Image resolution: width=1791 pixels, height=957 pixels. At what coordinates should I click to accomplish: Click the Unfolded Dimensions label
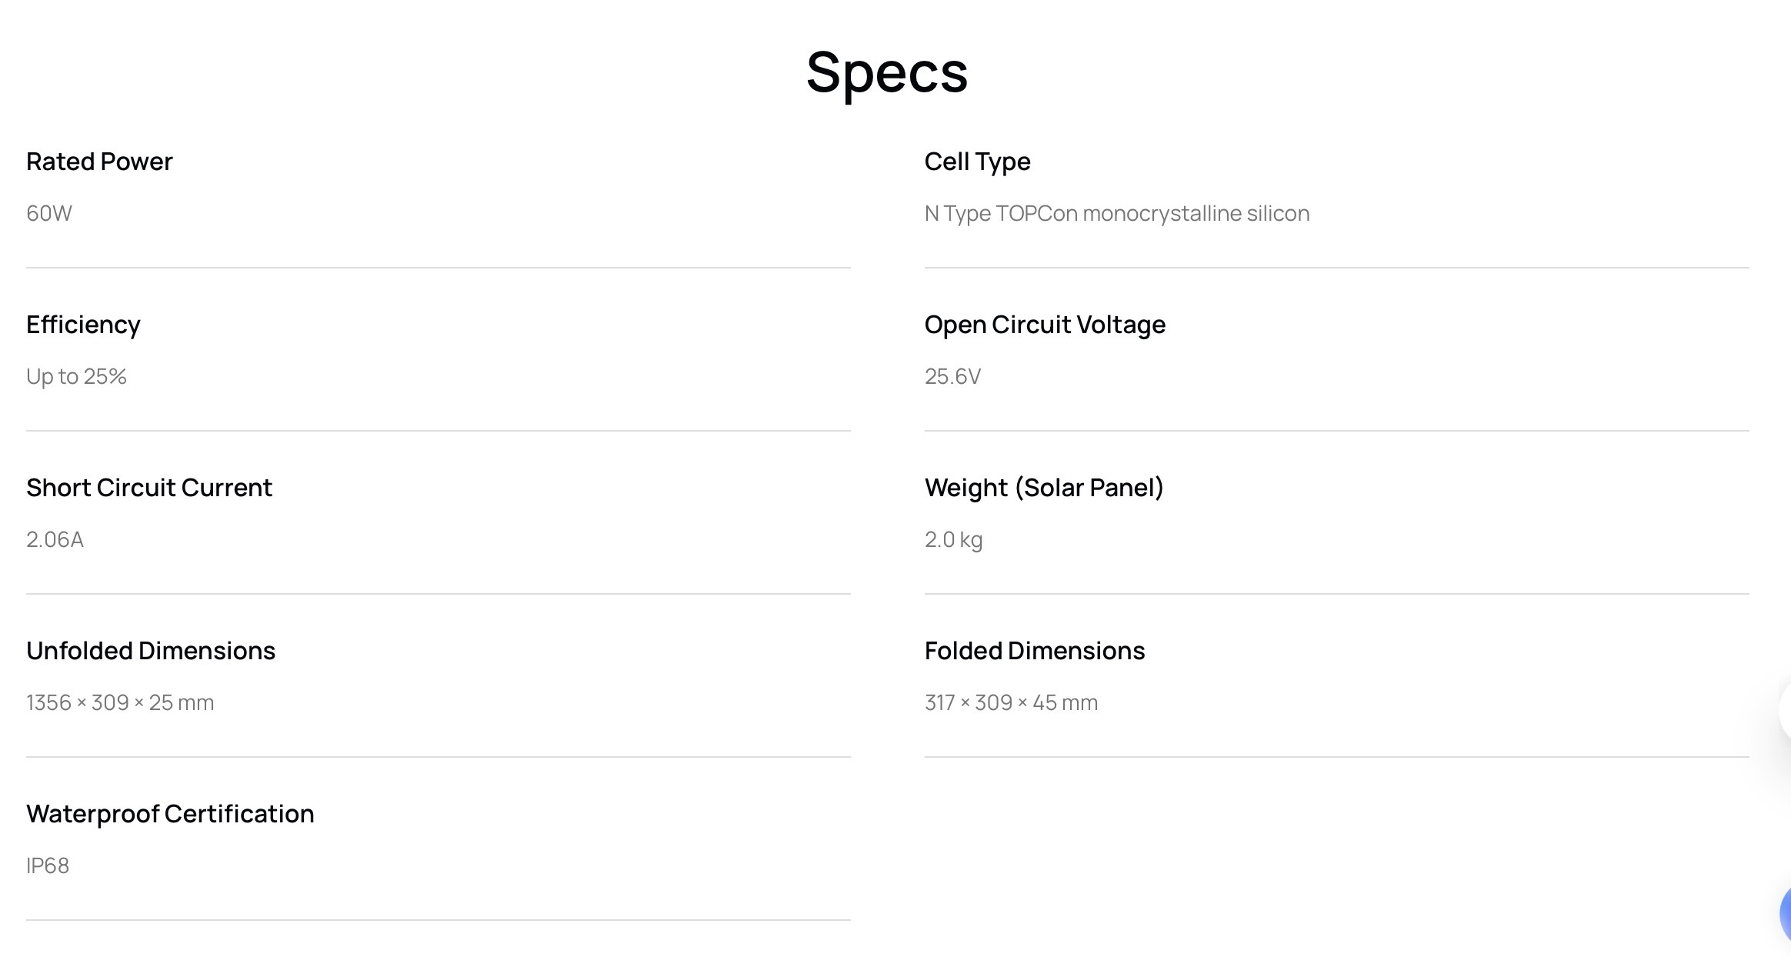(151, 651)
